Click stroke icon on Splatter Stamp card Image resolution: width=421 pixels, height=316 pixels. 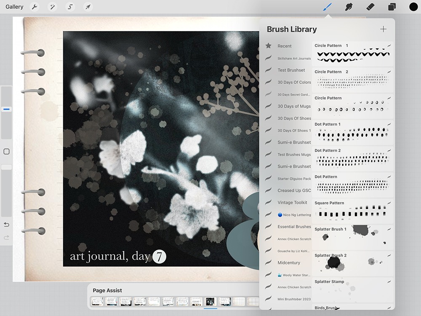pyautogui.click(x=389, y=281)
